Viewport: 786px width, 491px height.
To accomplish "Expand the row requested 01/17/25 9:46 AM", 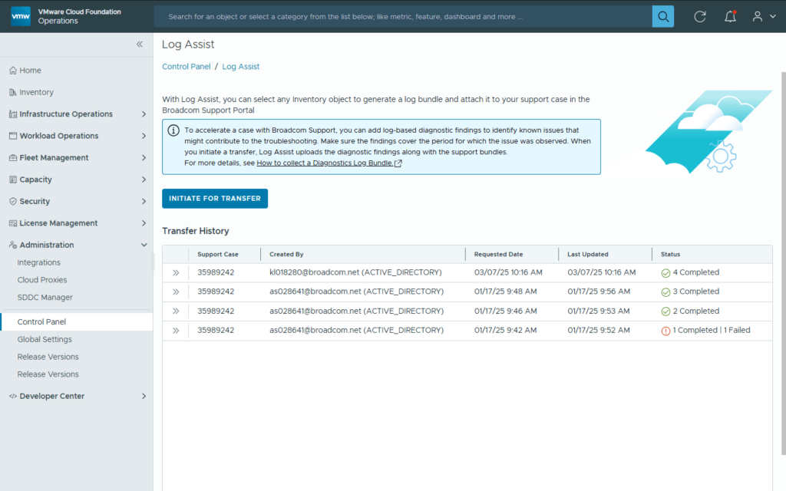I will coord(176,311).
